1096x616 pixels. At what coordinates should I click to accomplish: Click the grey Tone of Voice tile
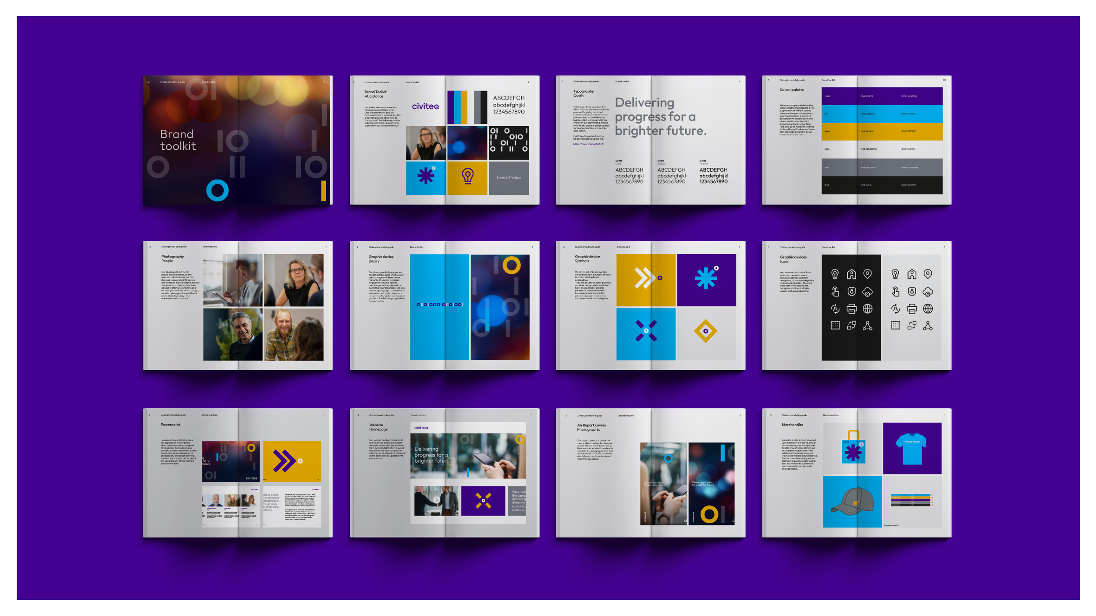tap(509, 177)
